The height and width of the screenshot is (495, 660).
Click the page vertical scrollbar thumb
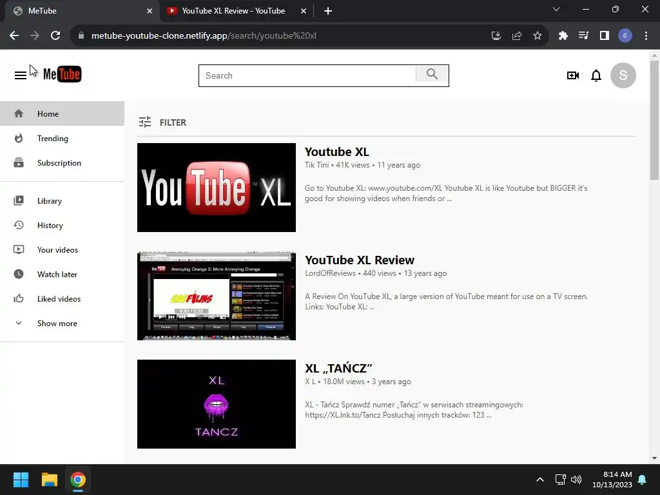[x=654, y=120]
